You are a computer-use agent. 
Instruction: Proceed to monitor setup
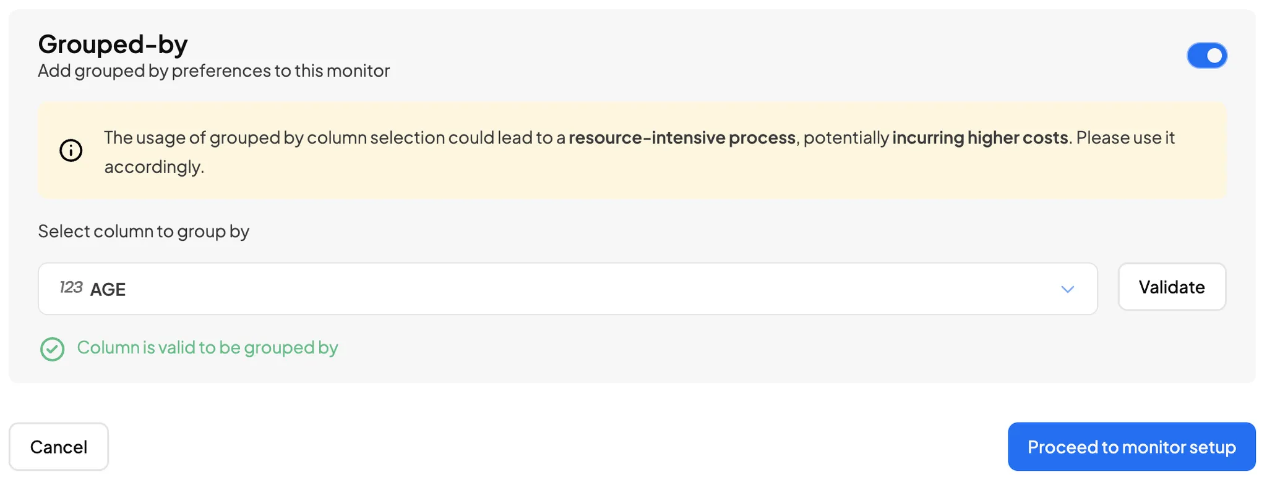(1131, 447)
